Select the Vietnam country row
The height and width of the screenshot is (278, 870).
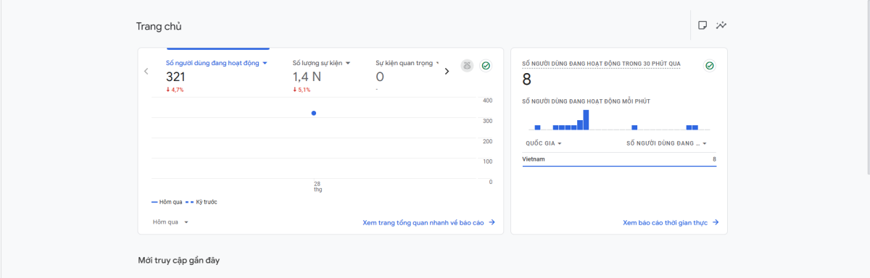pyautogui.click(x=619, y=159)
